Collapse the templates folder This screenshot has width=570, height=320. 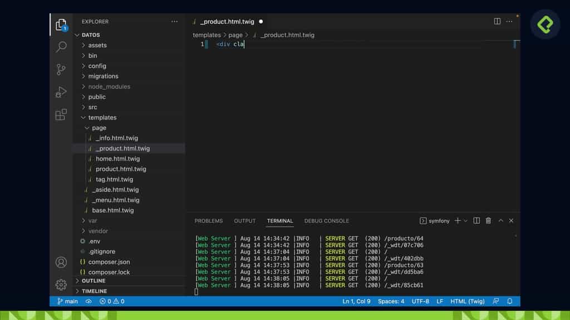102,118
